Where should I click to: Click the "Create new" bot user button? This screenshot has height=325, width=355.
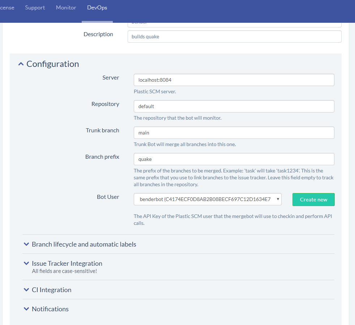pyautogui.click(x=313, y=199)
